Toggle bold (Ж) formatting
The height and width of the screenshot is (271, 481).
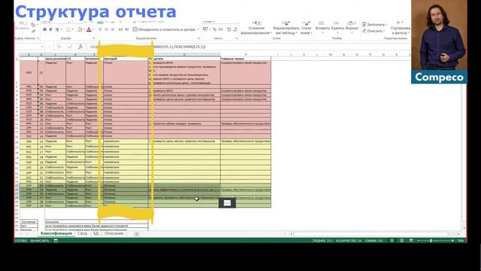pos(45,29)
